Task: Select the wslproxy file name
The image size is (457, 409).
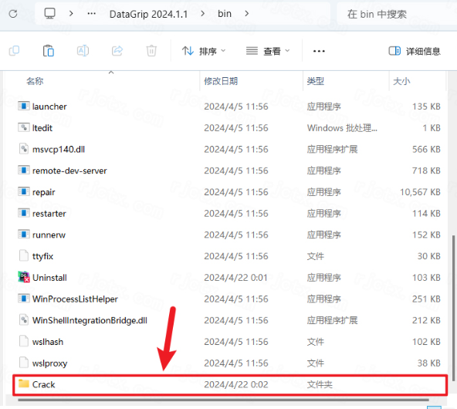Action: (x=50, y=363)
